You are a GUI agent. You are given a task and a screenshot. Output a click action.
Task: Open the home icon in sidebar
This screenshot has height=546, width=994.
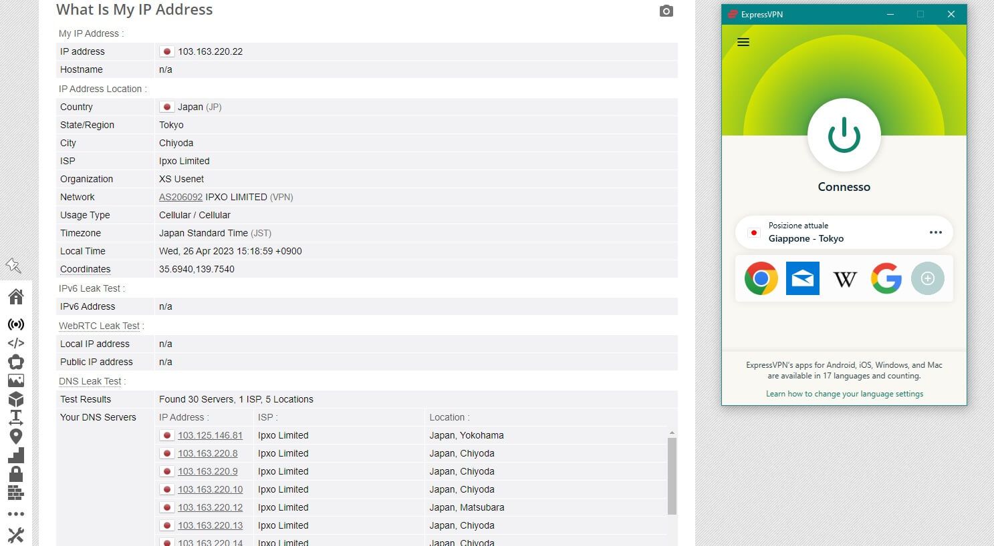click(x=16, y=296)
